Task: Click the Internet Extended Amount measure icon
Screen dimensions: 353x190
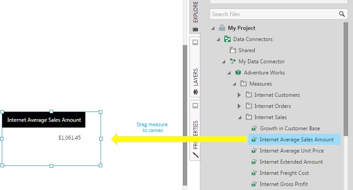Action: tap(254, 162)
